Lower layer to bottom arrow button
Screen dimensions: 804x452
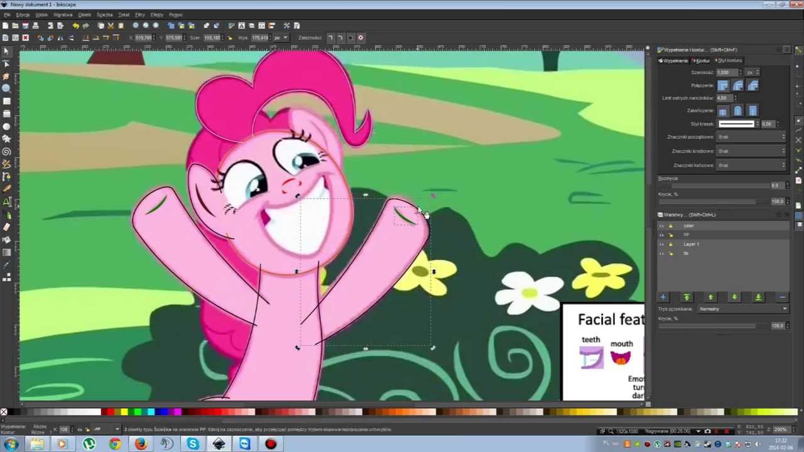pos(758,297)
